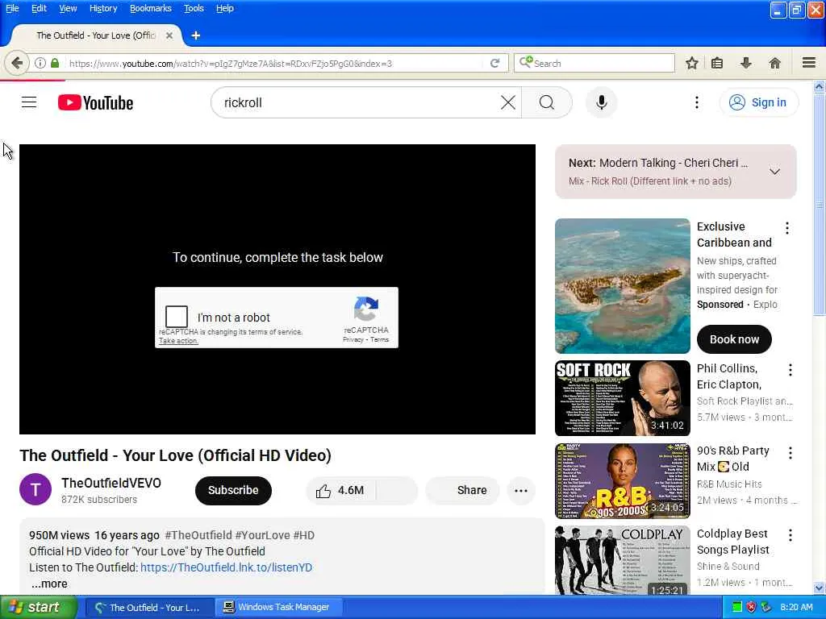Open a new tab with the plus button

pyautogui.click(x=195, y=35)
